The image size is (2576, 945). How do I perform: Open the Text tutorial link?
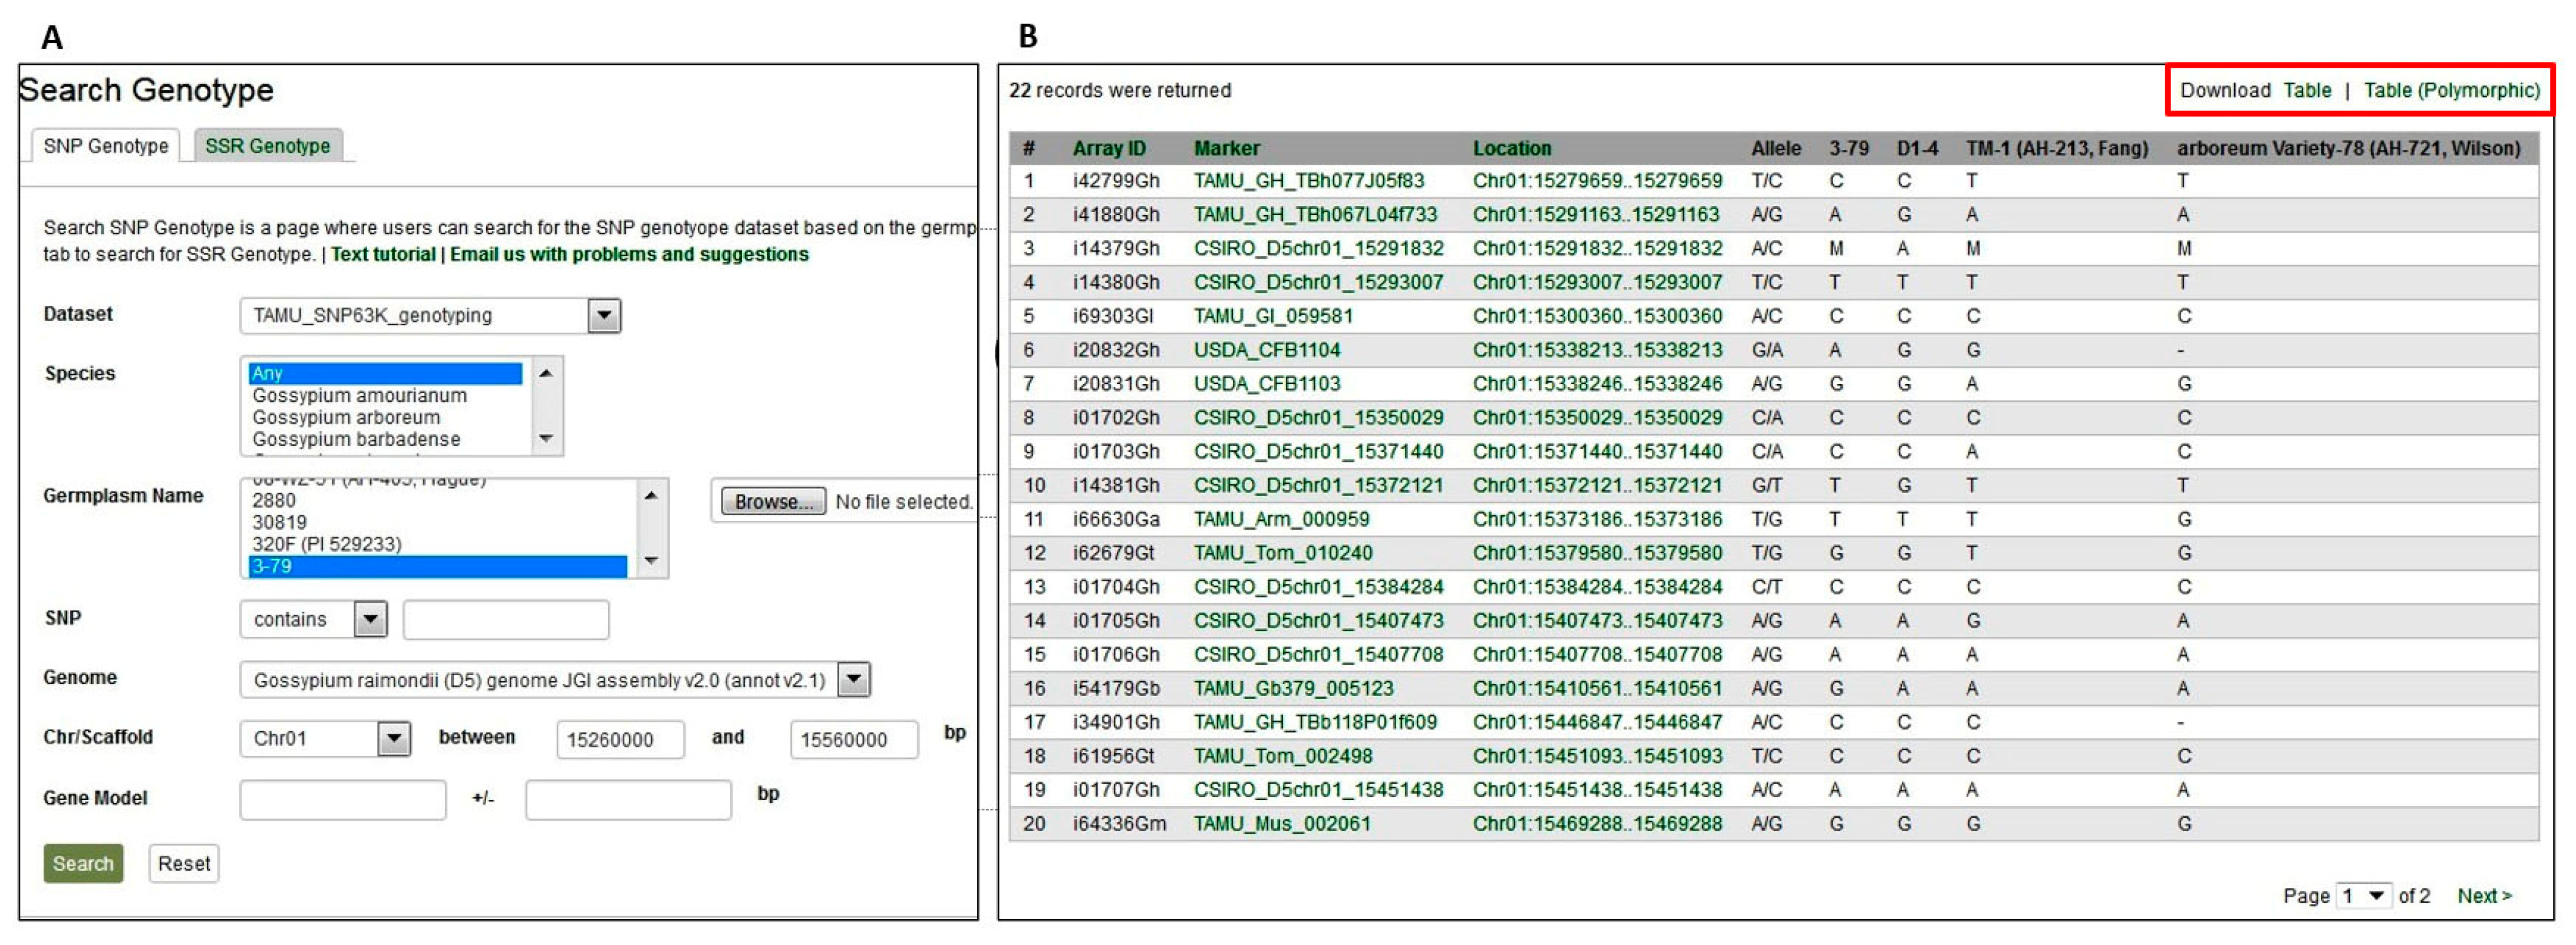click(x=383, y=255)
